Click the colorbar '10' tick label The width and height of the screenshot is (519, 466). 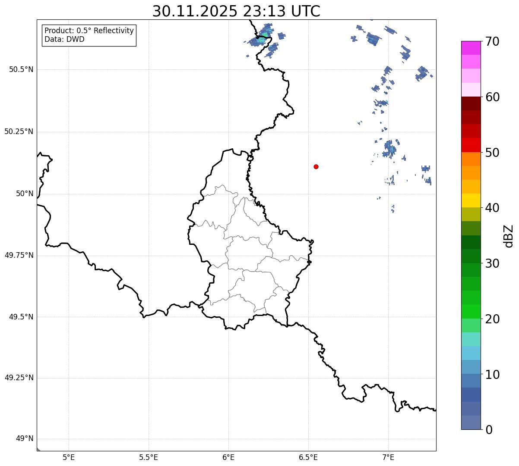(493, 375)
